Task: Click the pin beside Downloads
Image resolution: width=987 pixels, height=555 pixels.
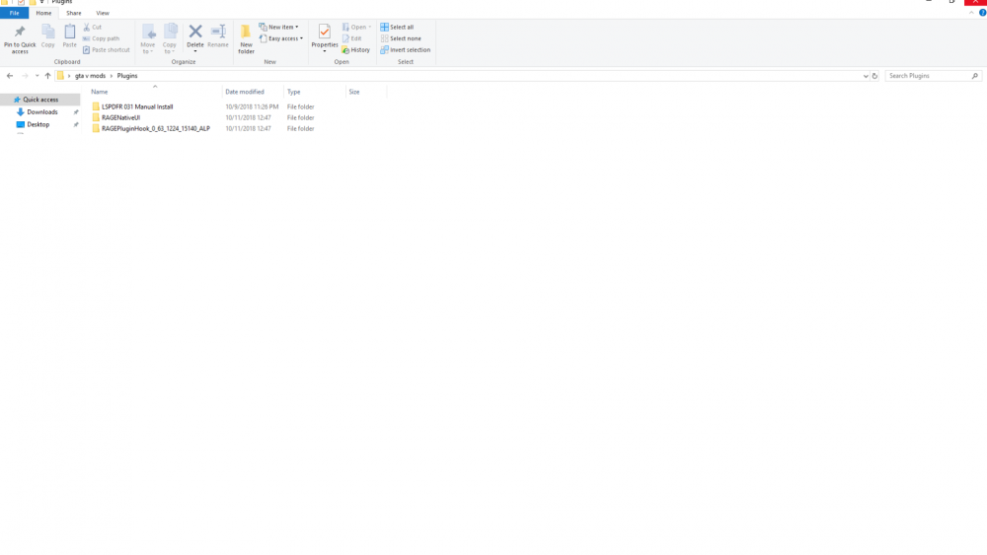Action: coord(76,111)
